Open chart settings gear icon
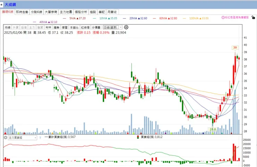Image resolution: width=257 pixels, height=167 pixels. click(x=126, y=27)
